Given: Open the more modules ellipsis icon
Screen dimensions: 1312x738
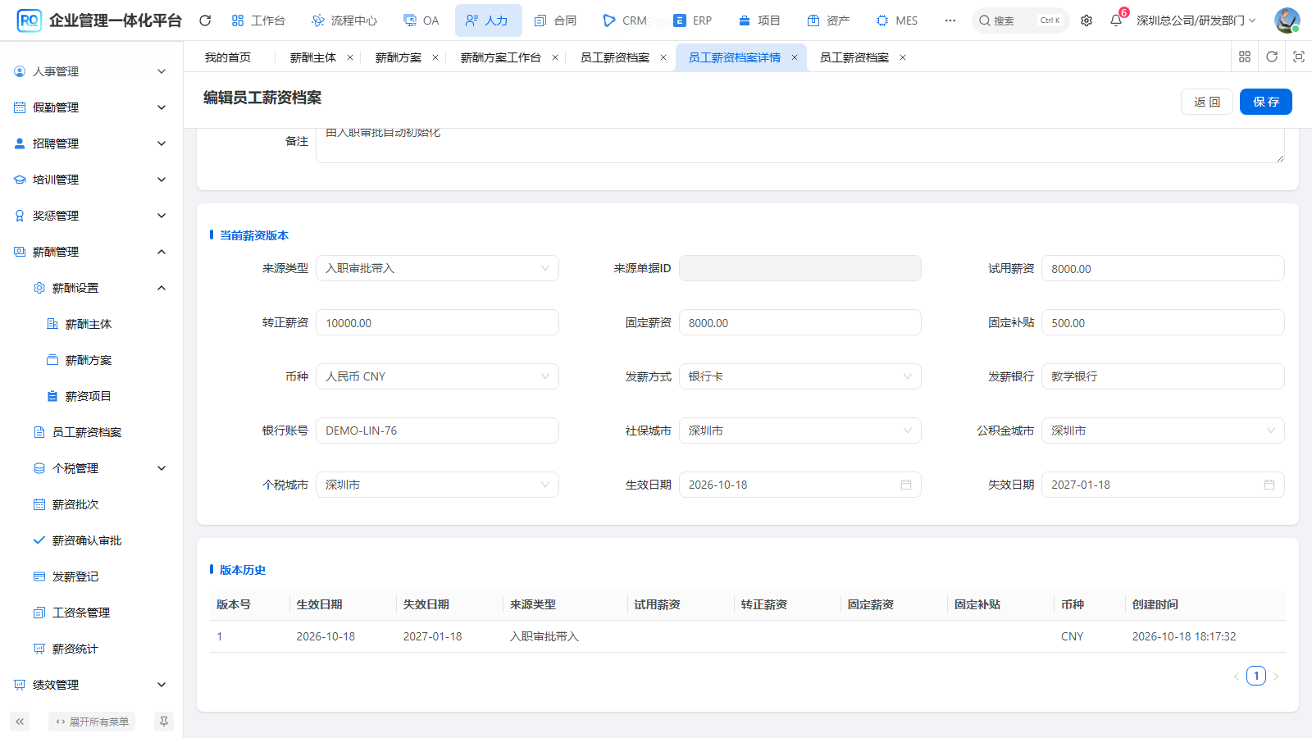Looking at the screenshot, I should (950, 20).
